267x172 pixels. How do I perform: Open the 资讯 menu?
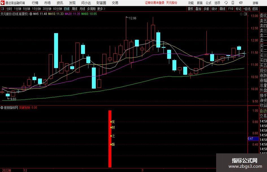(x=60, y=3)
